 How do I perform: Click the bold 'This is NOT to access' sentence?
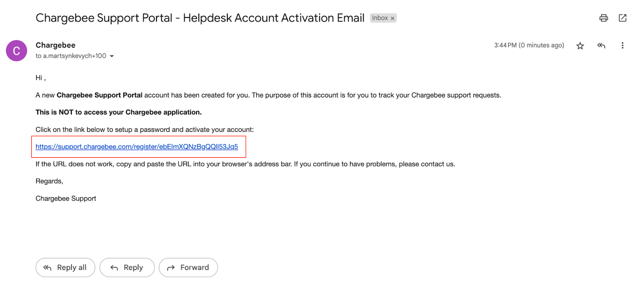pyautogui.click(x=119, y=112)
